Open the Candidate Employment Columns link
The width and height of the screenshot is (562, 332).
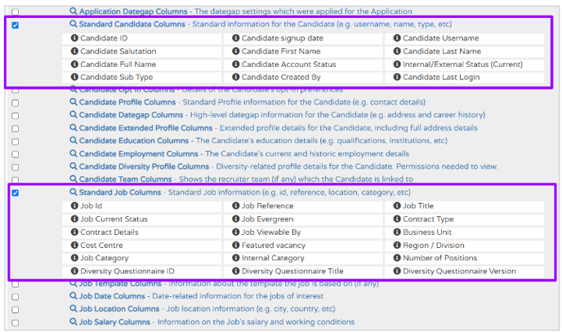(138, 153)
